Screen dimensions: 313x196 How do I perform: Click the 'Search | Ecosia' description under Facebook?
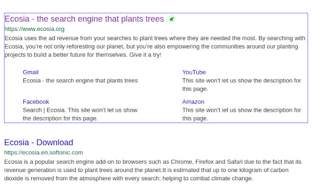tap(80, 114)
